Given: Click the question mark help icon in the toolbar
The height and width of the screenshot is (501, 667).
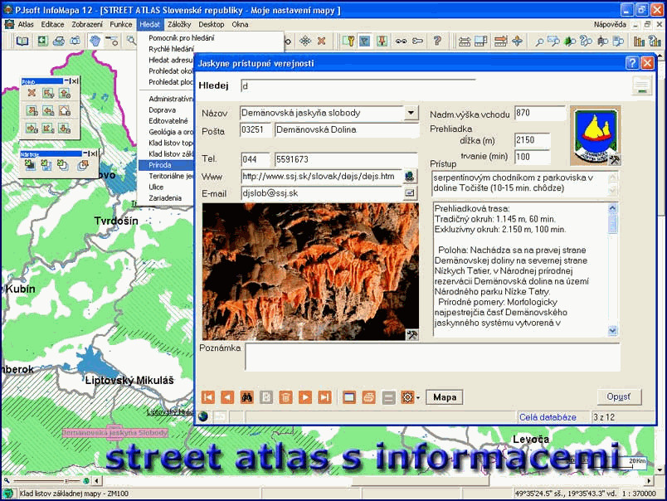Looking at the screenshot, I should [x=437, y=41].
